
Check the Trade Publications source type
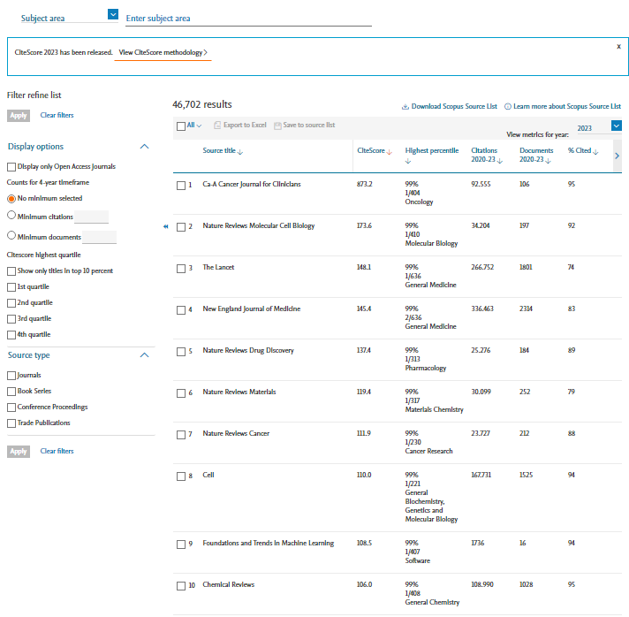coord(11,423)
